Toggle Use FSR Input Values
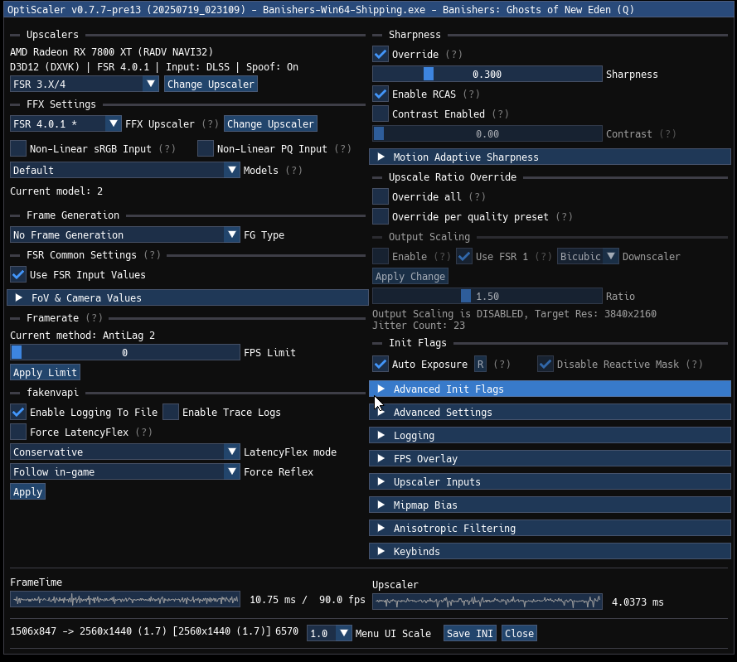The height and width of the screenshot is (662, 737). tap(18, 274)
